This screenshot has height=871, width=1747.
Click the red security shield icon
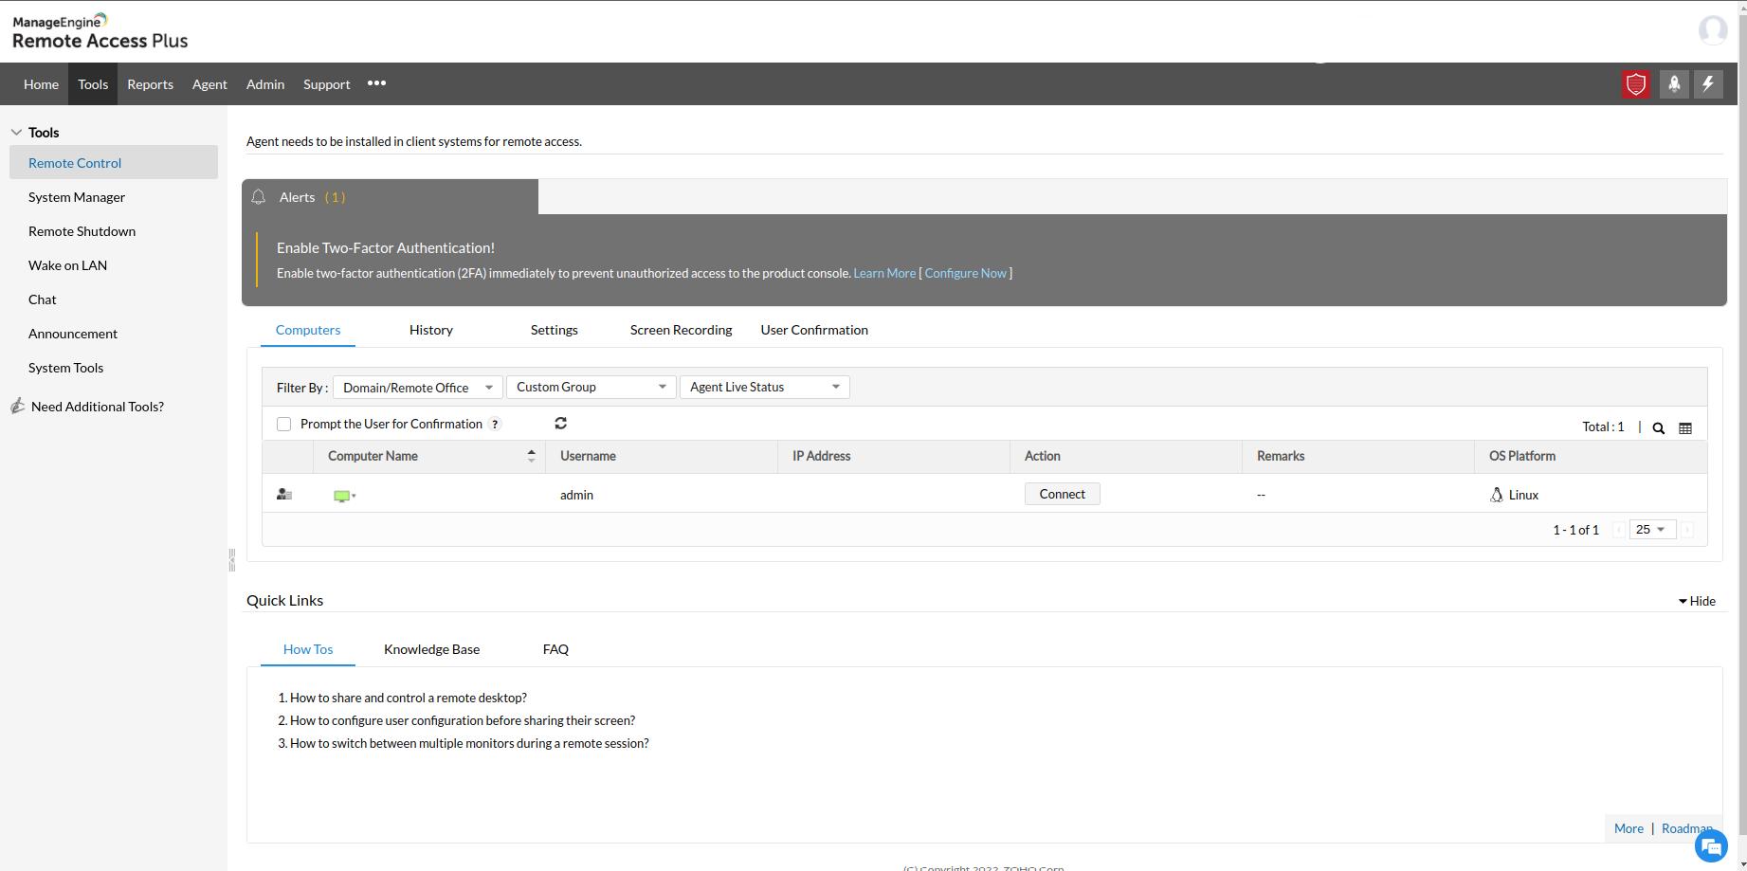[1636, 84]
